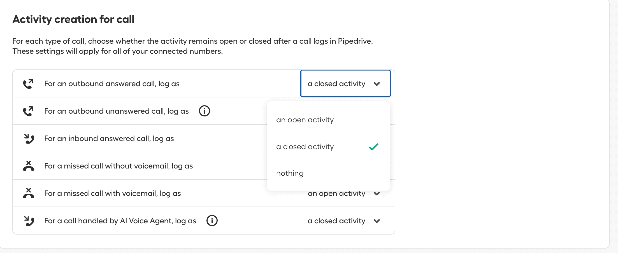The width and height of the screenshot is (618, 253).
Task: Click the "Activity creation for call" heading
Action: (x=73, y=19)
